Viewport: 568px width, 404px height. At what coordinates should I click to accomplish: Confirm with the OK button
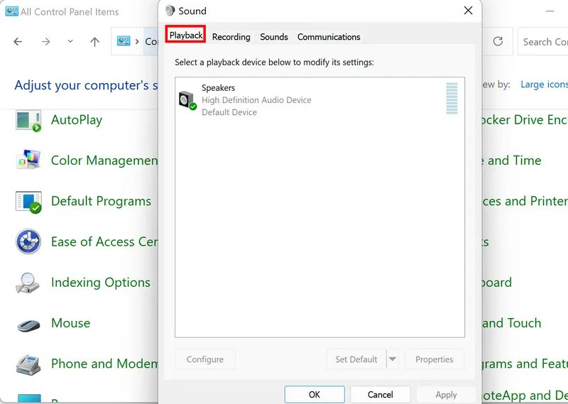(315, 395)
